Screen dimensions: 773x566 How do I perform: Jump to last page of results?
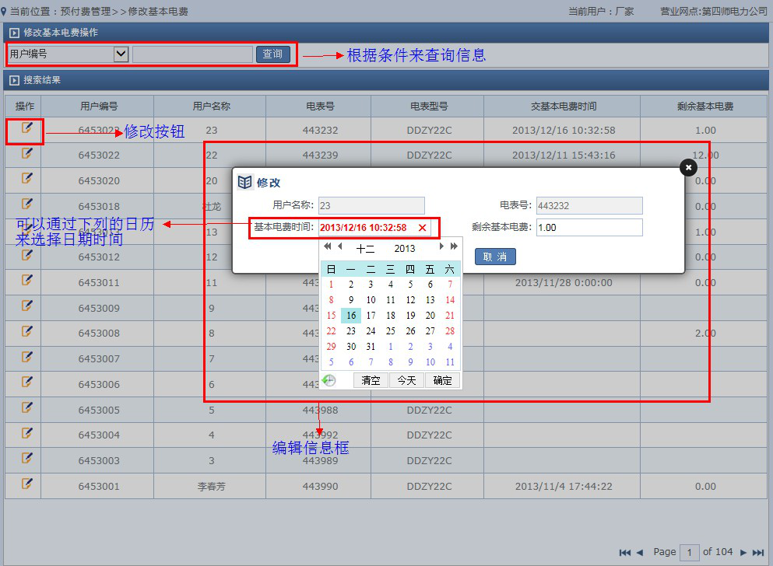(758, 553)
